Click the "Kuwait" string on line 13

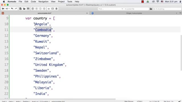pyautogui.click(x=41, y=42)
